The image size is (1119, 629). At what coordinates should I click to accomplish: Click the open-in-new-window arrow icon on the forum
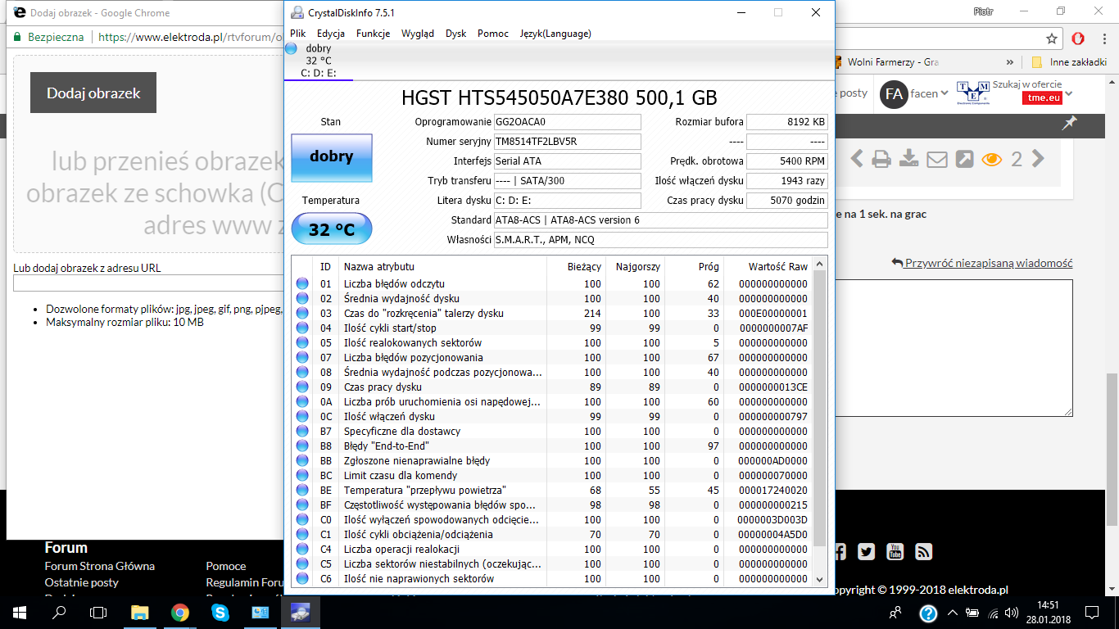pos(964,159)
